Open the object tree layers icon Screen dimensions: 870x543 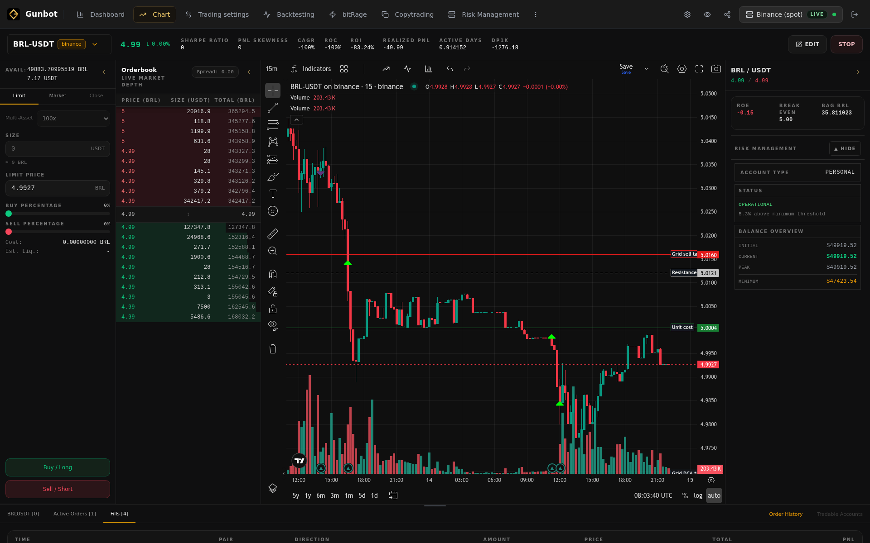273,488
